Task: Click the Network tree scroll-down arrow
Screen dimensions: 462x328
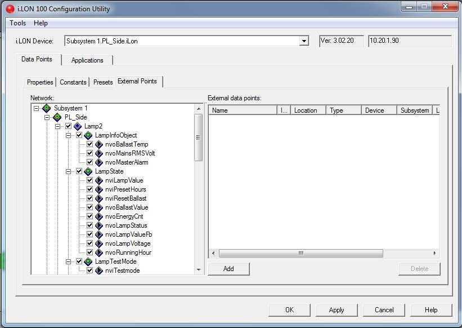Action: pyautogui.click(x=199, y=269)
